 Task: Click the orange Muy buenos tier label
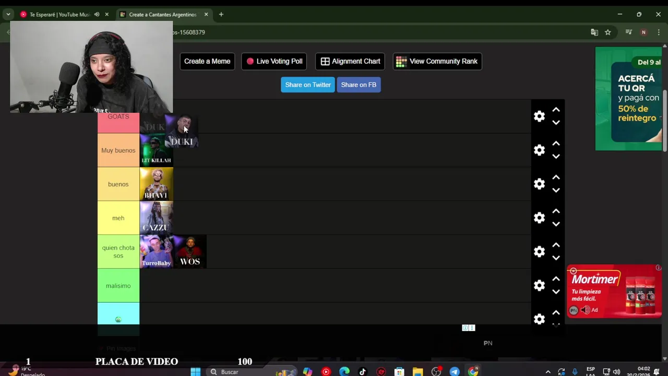(x=118, y=150)
